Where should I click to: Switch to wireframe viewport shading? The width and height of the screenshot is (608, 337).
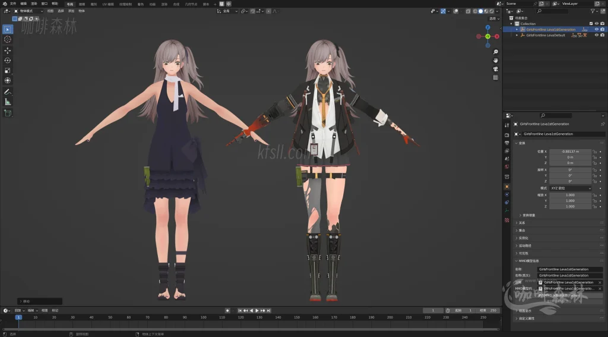[475, 11]
